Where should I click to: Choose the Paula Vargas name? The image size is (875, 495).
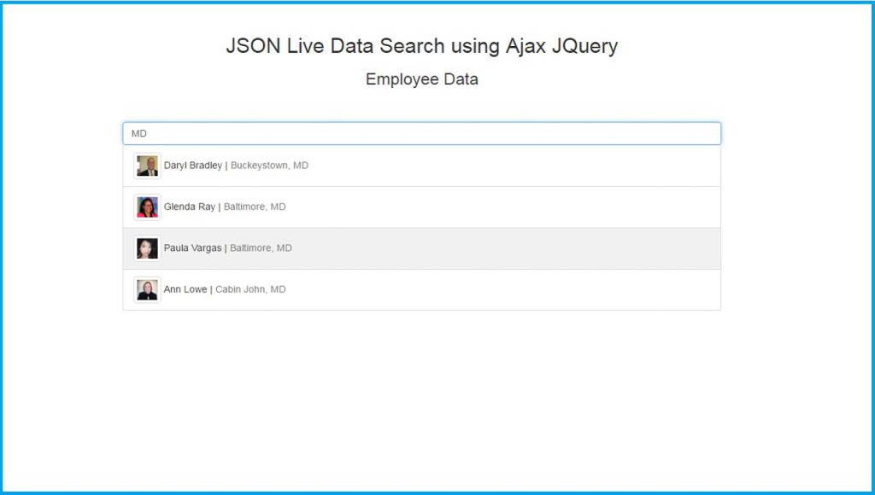click(x=192, y=248)
